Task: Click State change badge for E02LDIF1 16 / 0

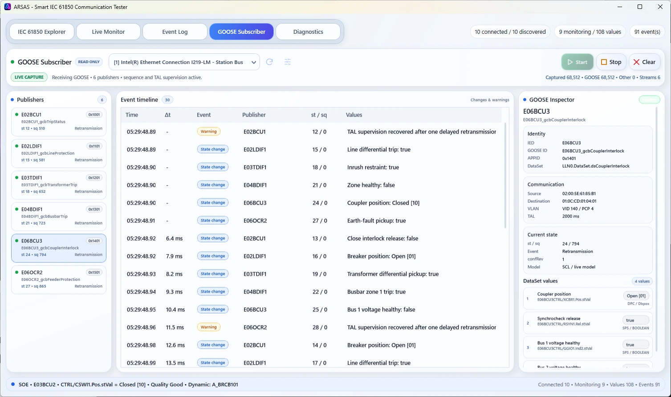Action: click(x=213, y=256)
